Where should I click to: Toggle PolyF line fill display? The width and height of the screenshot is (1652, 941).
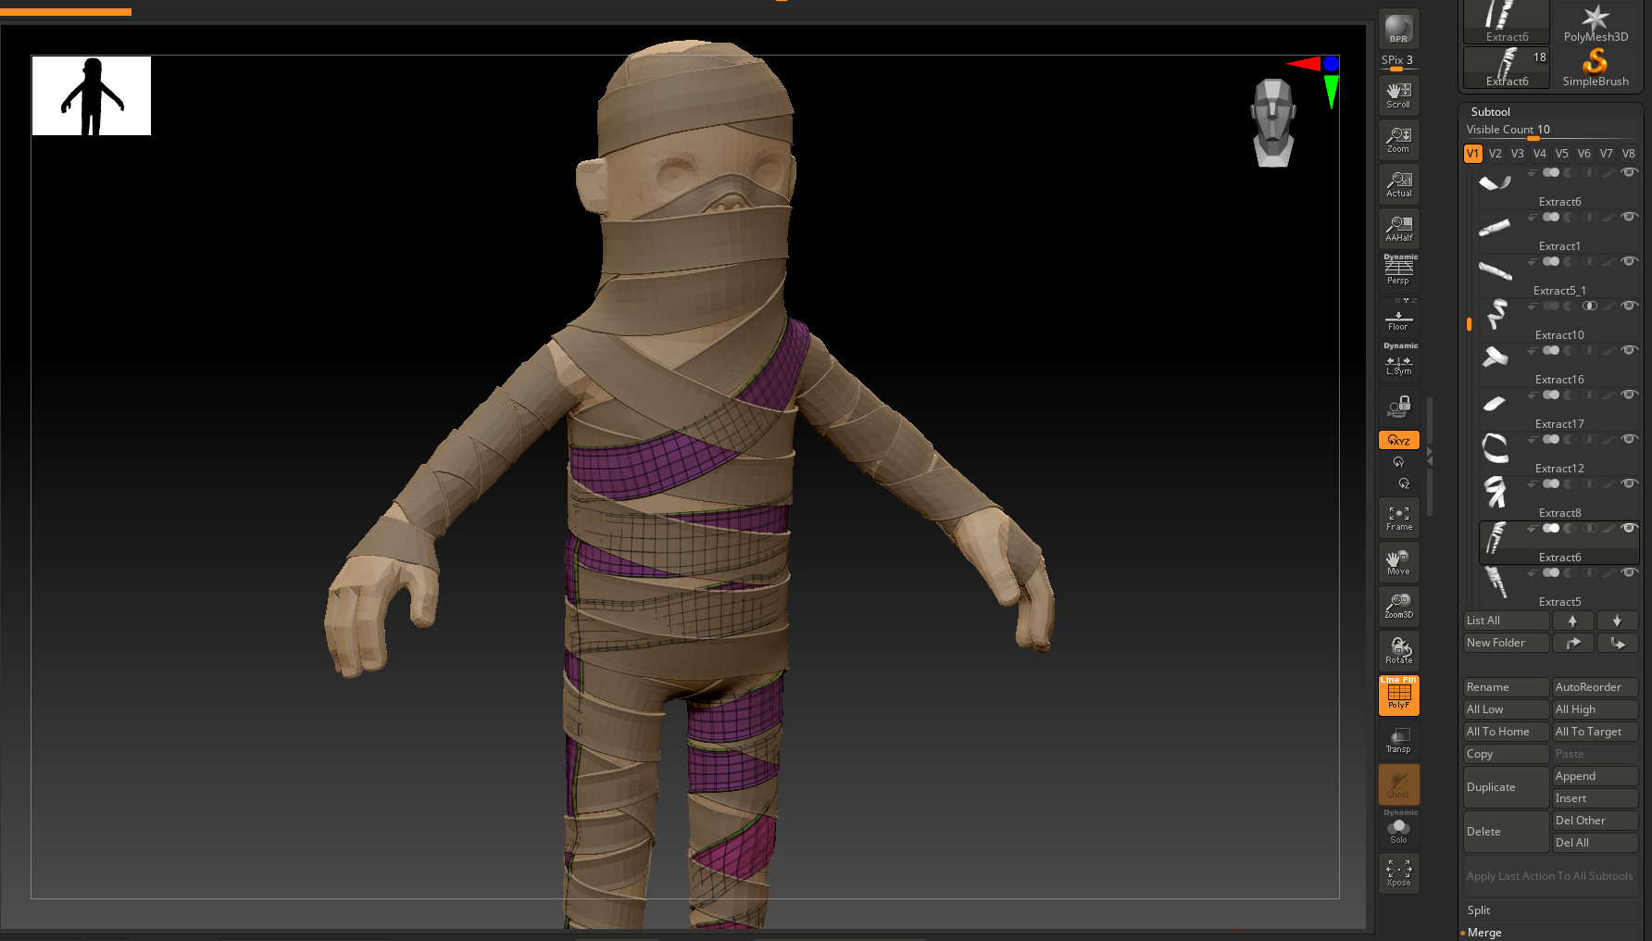pyautogui.click(x=1398, y=695)
